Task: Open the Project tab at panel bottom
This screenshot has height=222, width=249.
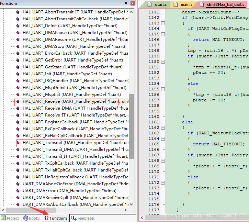Action: coord(10,218)
